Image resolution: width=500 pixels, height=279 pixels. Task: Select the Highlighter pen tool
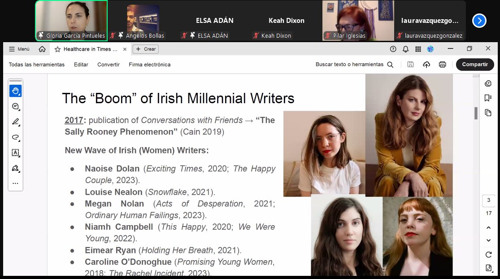click(16, 122)
